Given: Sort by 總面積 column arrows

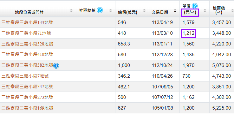Looking at the screenshot, I should pos(232,11).
